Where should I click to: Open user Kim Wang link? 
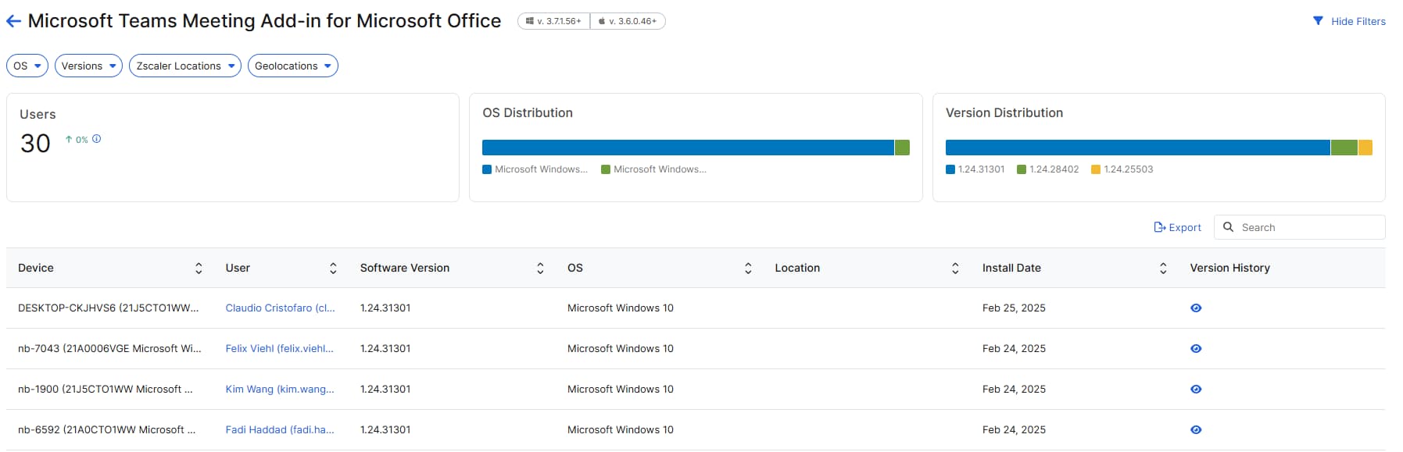280,390
